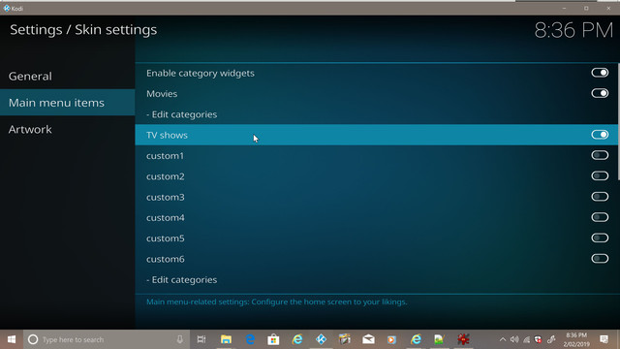Enable the custom1 menu item
The image size is (620, 349).
tap(600, 155)
